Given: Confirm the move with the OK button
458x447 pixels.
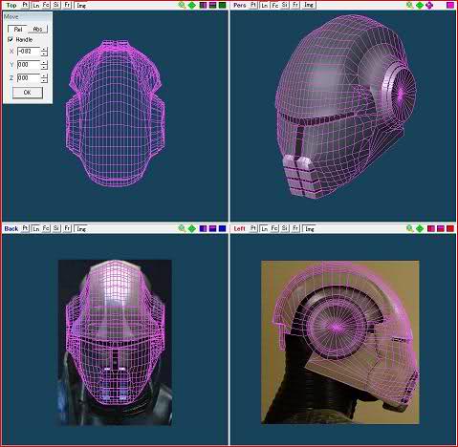Looking at the screenshot, I should click(28, 93).
